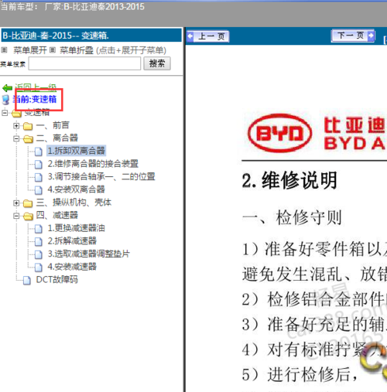Viewport: 387px width, 392px height.
Task: Click page icon of 2.拆解减速器
Action: [x=39, y=241]
